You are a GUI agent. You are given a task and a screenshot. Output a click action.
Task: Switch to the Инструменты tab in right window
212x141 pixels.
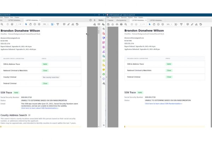pos(121,20)
